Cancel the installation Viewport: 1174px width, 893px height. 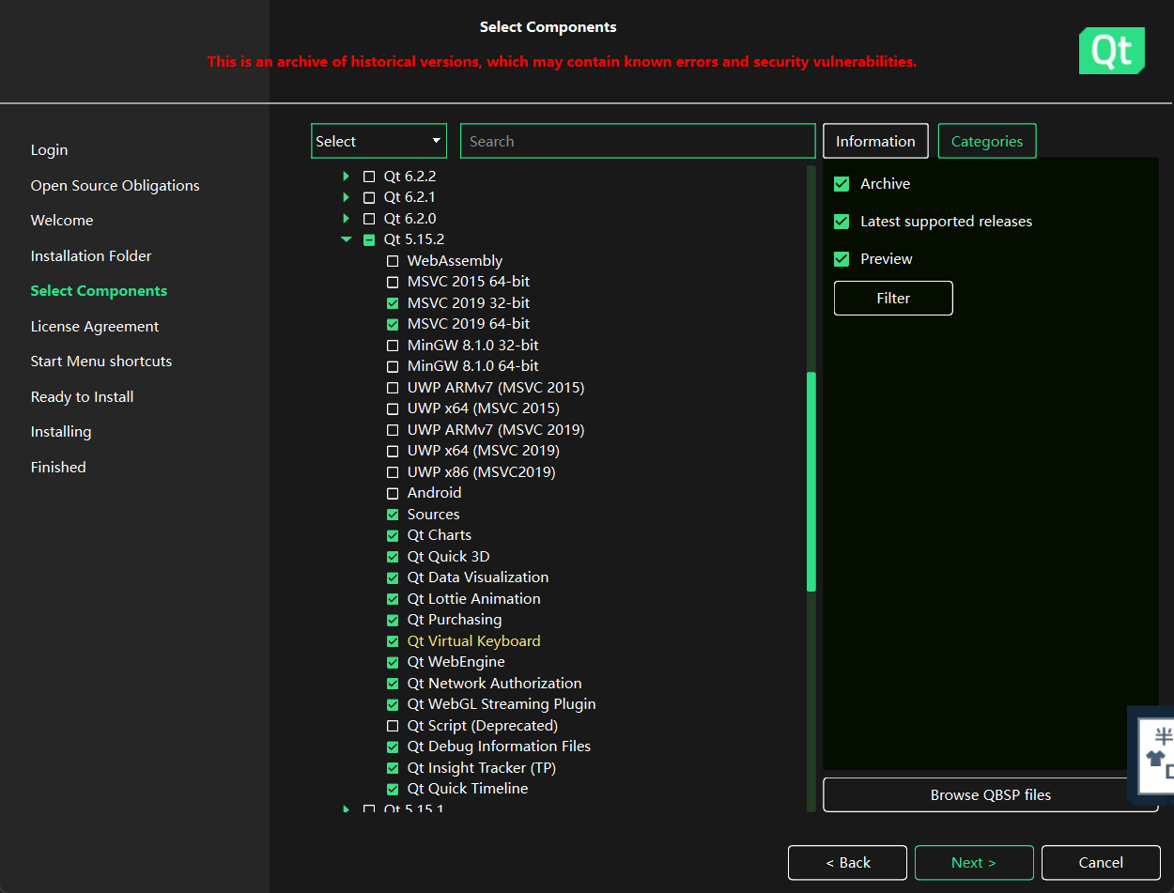(1101, 862)
